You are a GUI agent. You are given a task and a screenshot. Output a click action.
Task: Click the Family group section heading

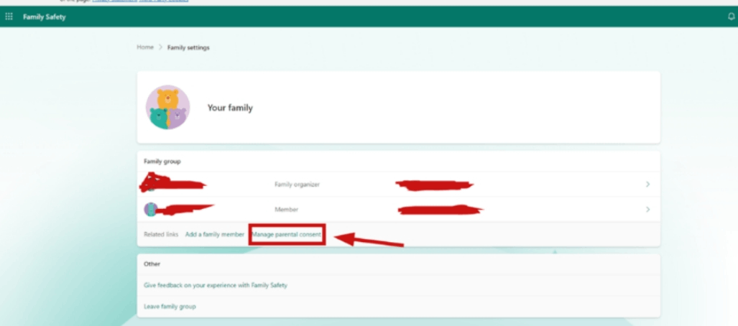click(162, 162)
